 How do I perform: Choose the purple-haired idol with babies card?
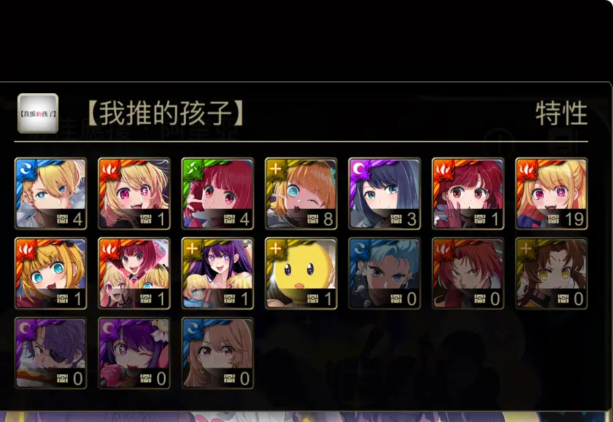point(218,274)
